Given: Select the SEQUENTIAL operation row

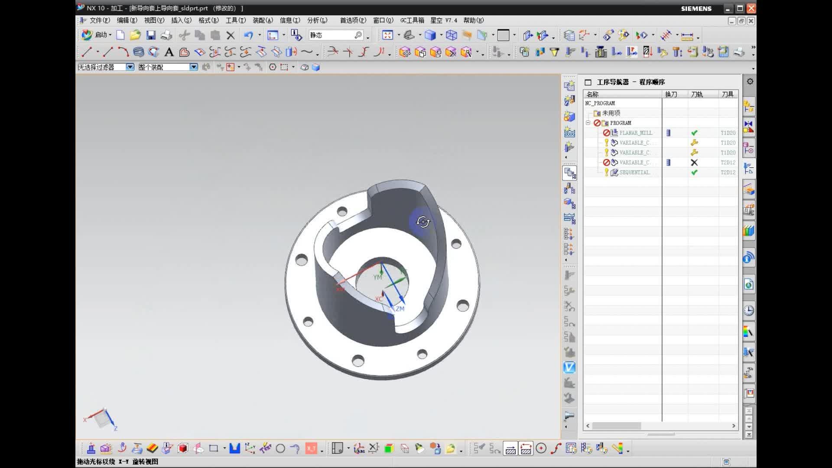Looking at the screenshot, I should tap(634, 172).
